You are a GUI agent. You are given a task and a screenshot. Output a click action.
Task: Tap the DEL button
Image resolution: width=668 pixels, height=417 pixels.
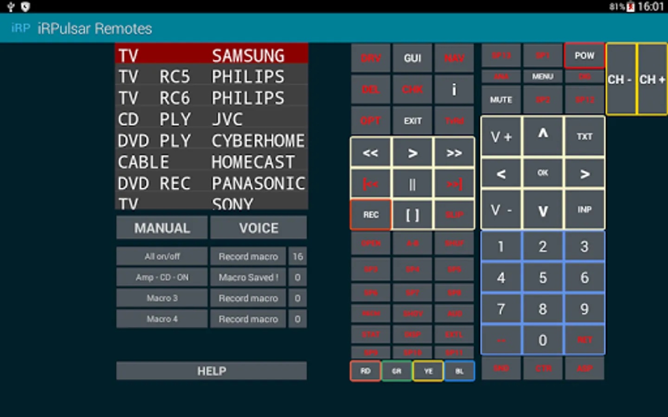(x=371, y=89)
